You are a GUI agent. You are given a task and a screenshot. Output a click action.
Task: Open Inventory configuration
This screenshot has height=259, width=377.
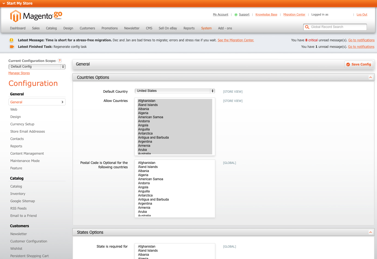tap(18, 194)
